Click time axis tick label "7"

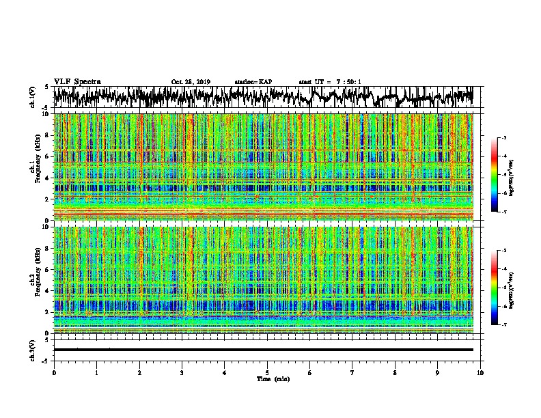(x=352, y=373)
